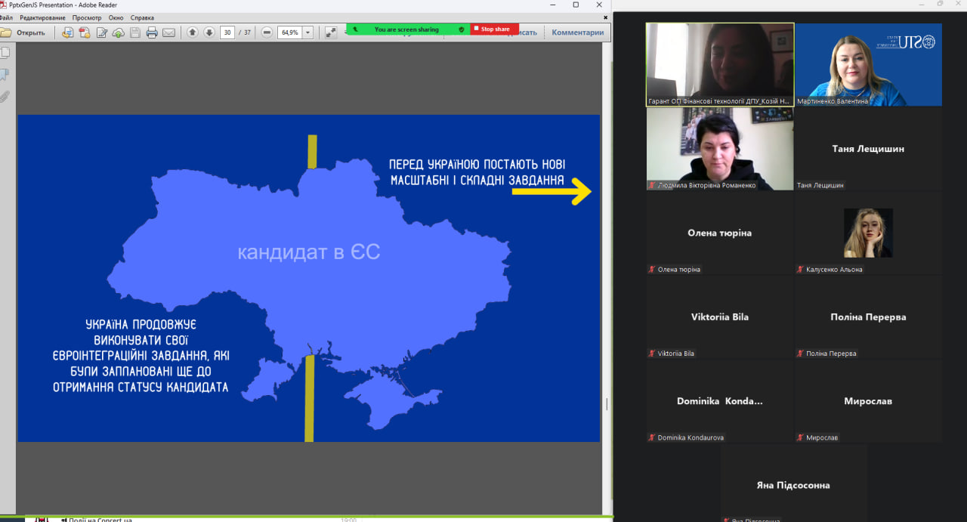Open the Просмотр menu
This screenshot has height=522, width=967.
pyautogui.click(x=87, y=17)
